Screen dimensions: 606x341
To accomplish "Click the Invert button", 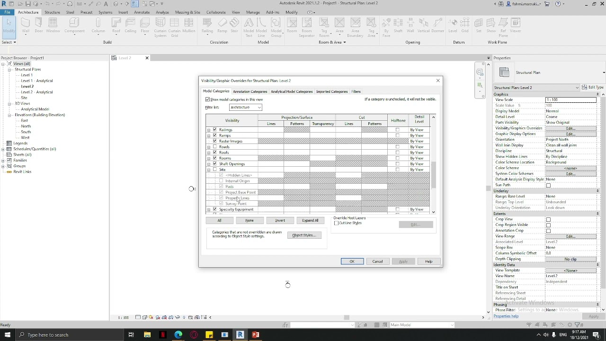I will tap(280, 220).
